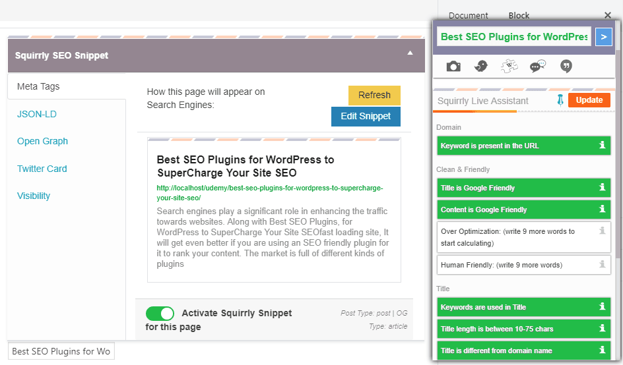Click the Over Optimization task row

(523, 237)
